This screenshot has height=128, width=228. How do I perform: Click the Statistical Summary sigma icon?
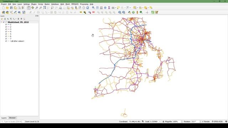point(109,8)
